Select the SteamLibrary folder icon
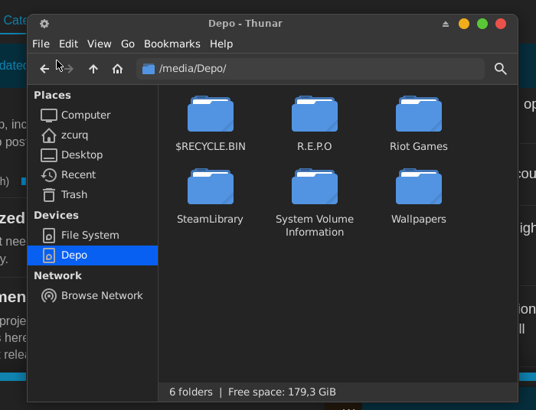The width and height of the screenshot is (536, 410). (x=211, y=187)
